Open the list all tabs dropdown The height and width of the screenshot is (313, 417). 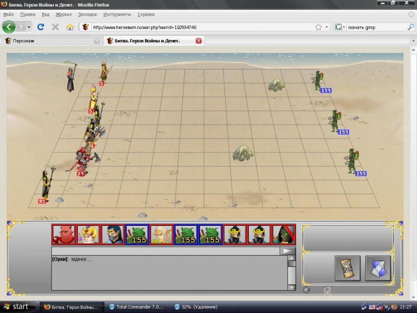pos(413,41)
